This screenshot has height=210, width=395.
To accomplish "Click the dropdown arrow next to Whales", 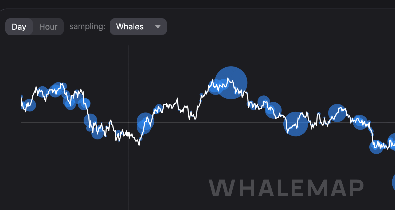I will click(158, 27).
